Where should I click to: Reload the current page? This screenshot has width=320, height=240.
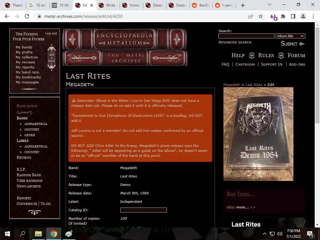click(27, 16)
